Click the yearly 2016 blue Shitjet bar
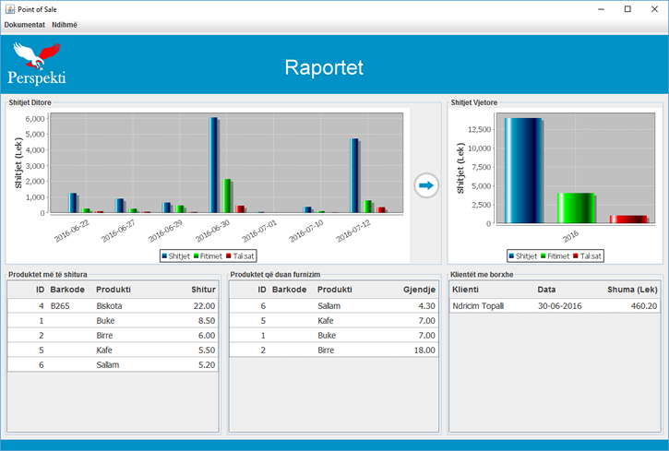The height and width of the screenshot is (451, 669). click(x=523, y=171)
